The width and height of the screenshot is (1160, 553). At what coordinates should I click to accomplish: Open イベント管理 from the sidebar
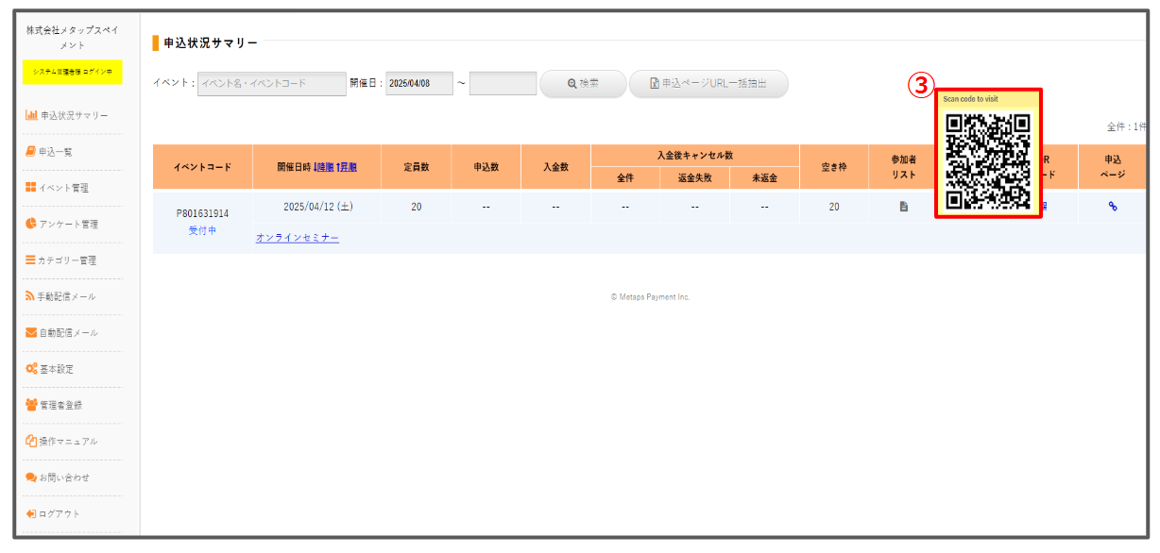click(x=63, y=188)
